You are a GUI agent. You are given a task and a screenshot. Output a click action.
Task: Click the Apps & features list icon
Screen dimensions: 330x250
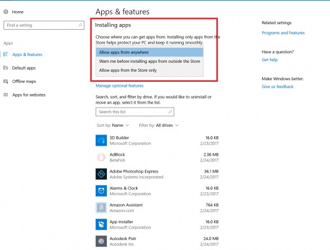6,54
